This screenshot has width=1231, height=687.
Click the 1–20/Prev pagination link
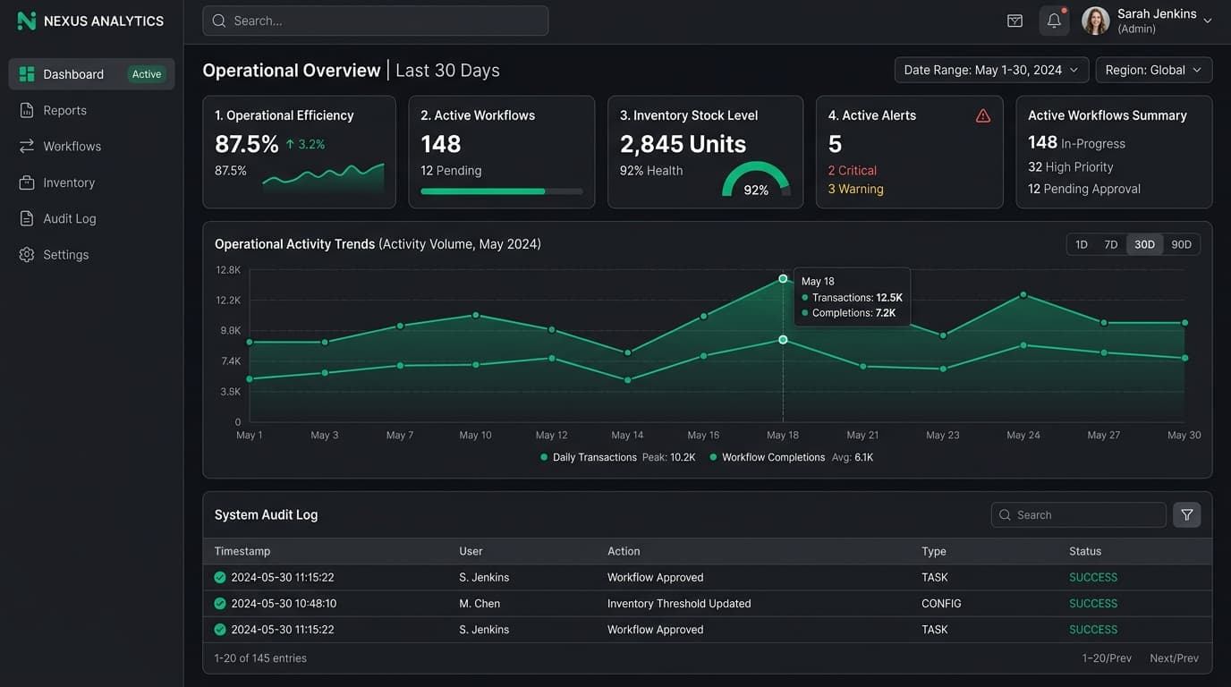[x=1107, y=658]
